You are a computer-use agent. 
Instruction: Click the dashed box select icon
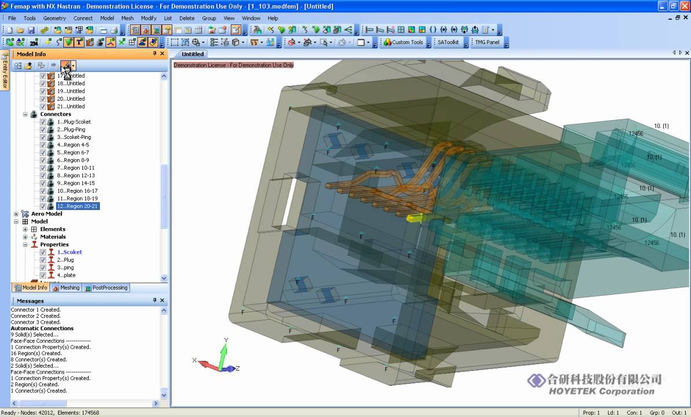click(174, 42)
